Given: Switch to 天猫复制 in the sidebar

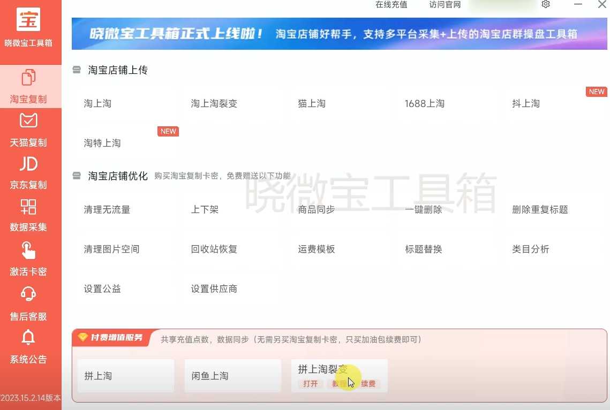Looking at the screenshot, I should [x=28, y=130].
